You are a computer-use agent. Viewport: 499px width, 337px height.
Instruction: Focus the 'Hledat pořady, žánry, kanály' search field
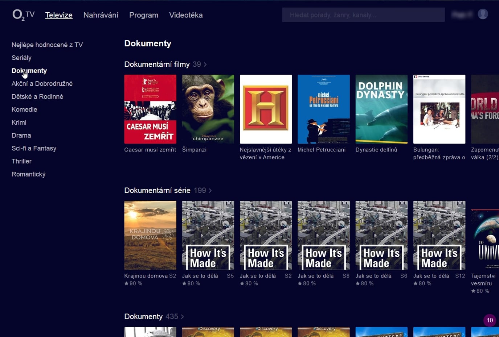pyautogui.click(x=363, y=15)
